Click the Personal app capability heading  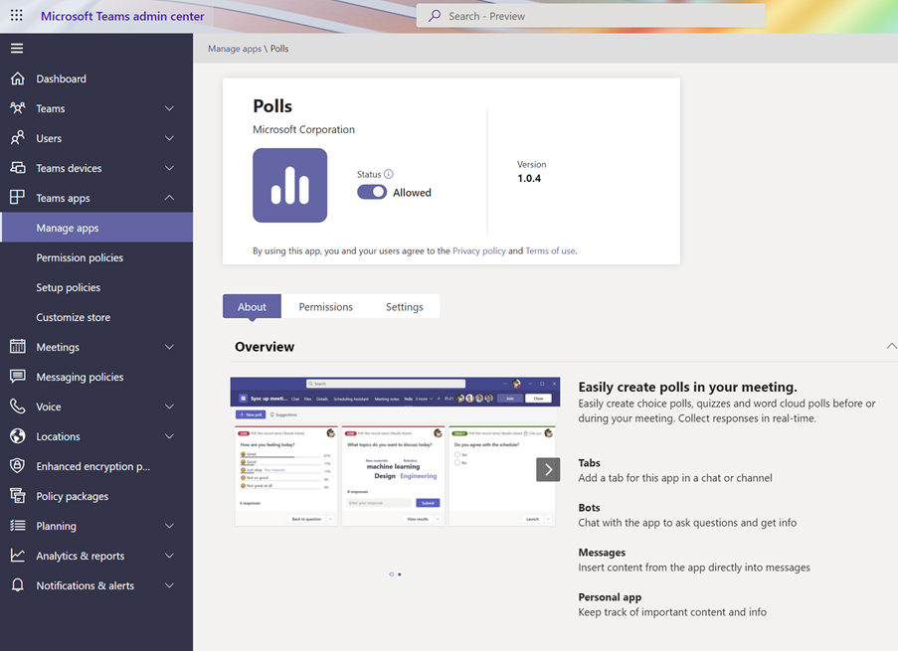pos(610,597)
